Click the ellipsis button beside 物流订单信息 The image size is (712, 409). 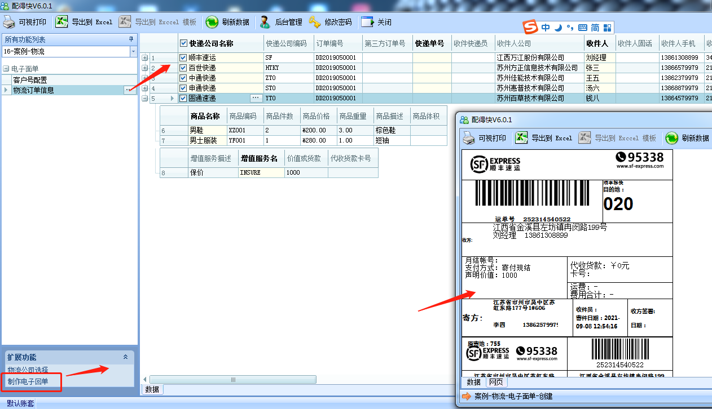(x=129, y=90)
